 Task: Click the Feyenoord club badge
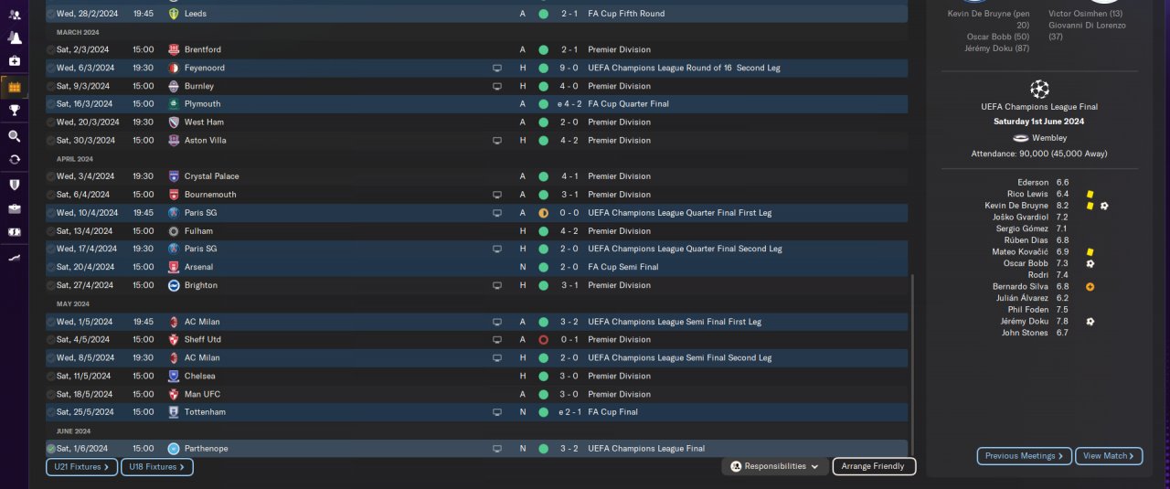(x=174, y=68)
